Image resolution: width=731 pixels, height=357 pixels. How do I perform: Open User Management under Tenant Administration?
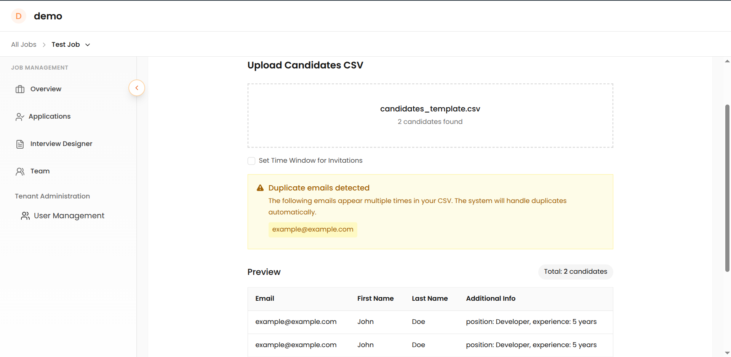tap(69, 216)
